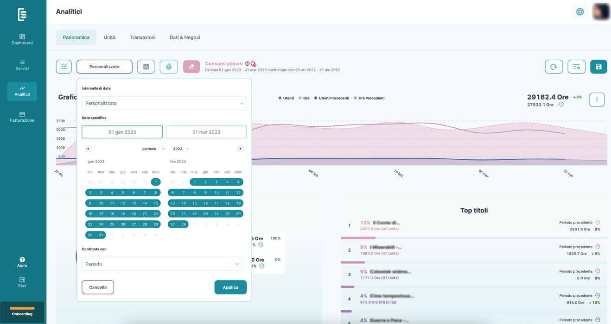The width and height of the screenshot is (611, 324).
Task: Click the stopwatch timer icon button
Action: (x=169, y=67)
